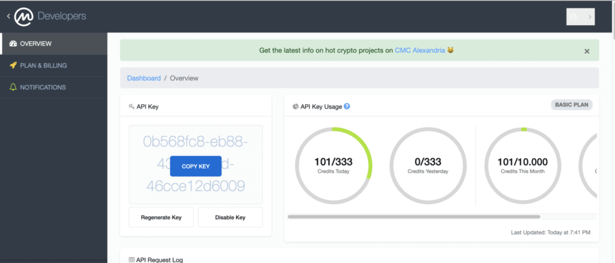Go back using the header arrow
Screen dimensions: 615x263
pos(8,16)
